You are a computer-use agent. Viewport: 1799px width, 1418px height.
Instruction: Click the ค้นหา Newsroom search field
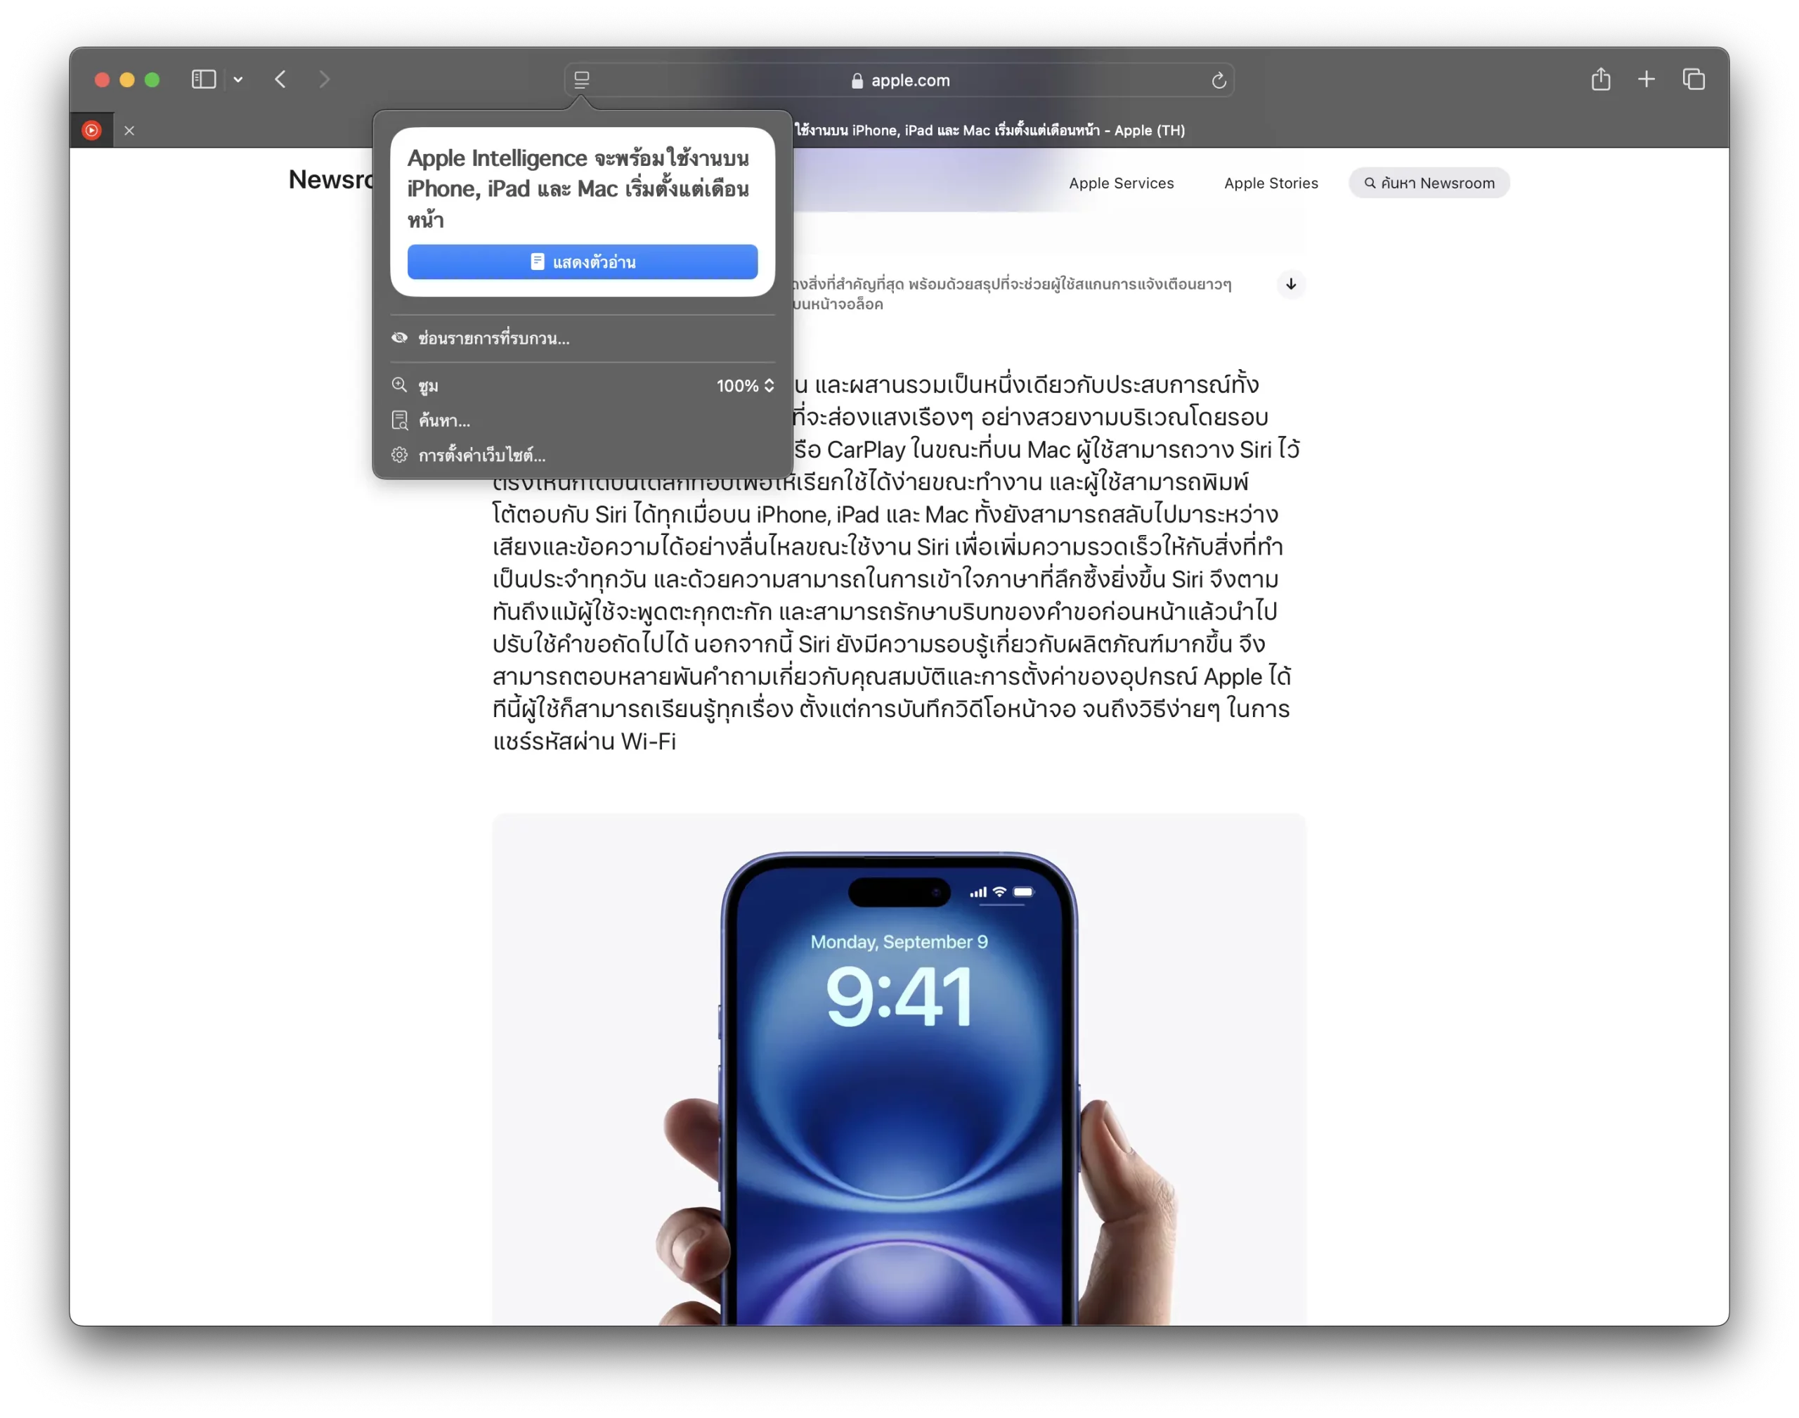click(x=1429, y=183)
